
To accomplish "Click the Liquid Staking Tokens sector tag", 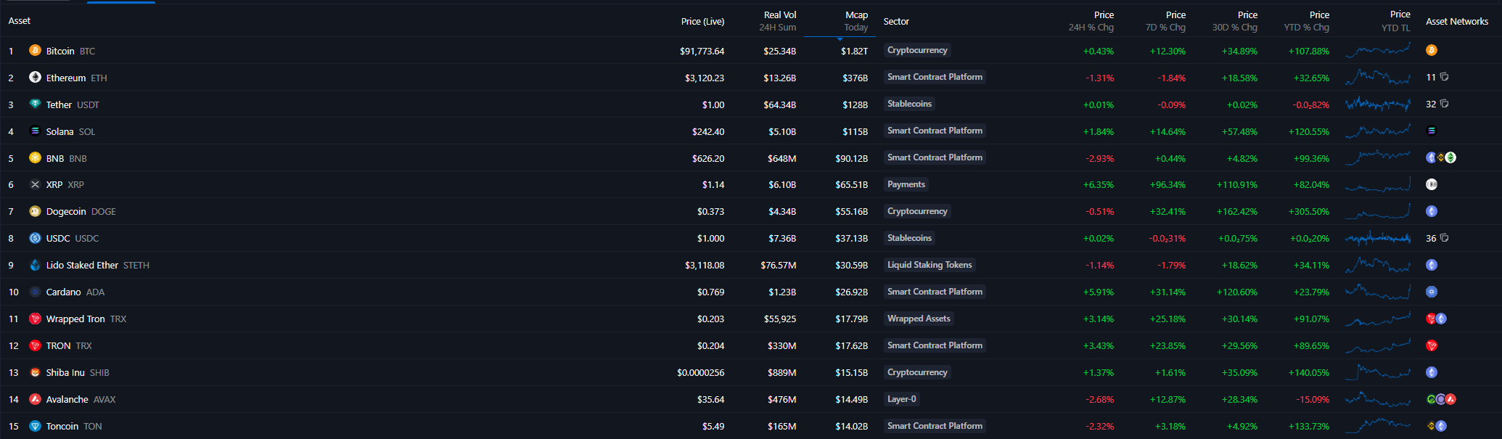I will coord(929,266).
